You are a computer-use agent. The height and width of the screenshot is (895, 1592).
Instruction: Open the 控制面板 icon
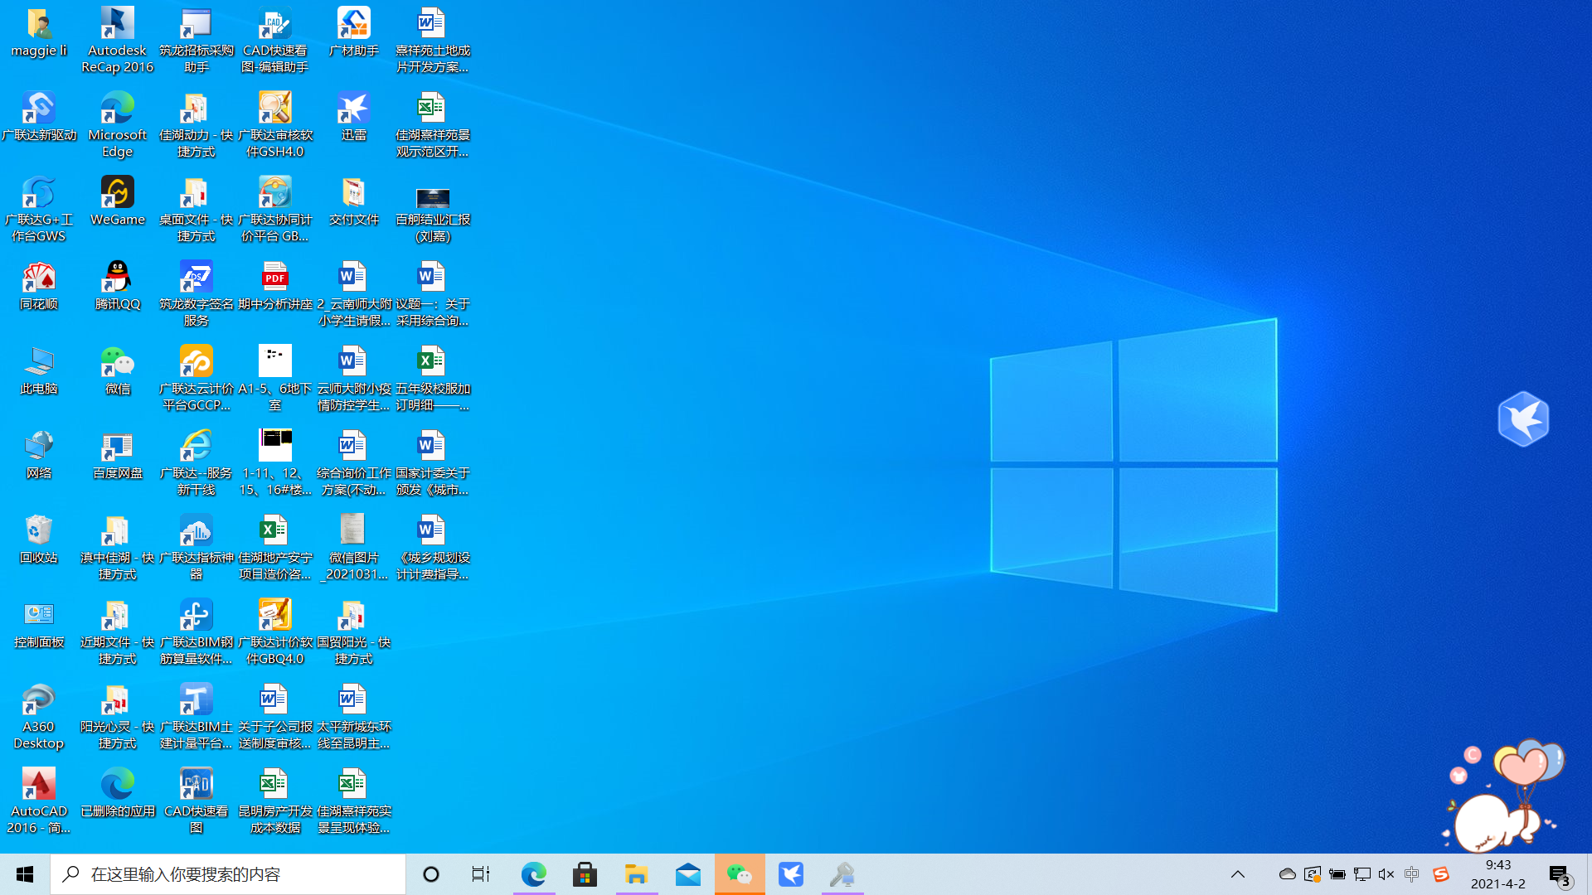click(x=39, y=624)
